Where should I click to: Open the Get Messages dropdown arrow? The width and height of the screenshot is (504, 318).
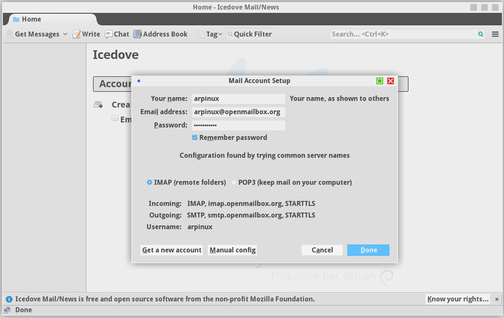coord(65,34)
